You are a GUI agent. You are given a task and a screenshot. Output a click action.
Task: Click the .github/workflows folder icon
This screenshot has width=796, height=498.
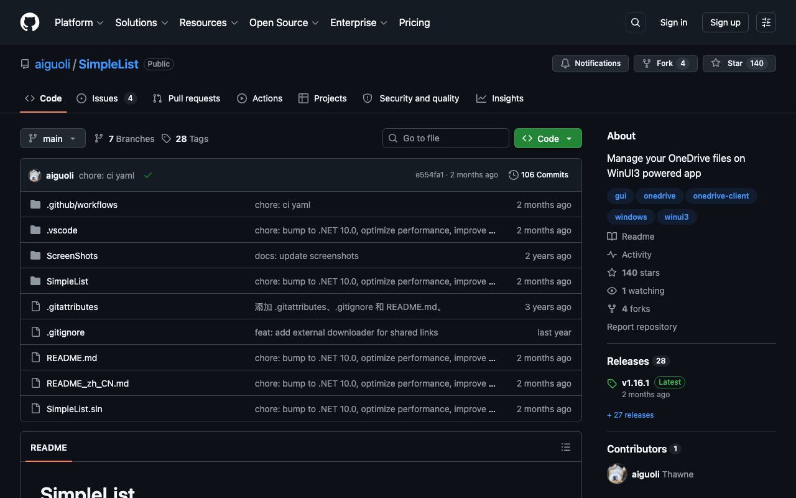(35, 204)
